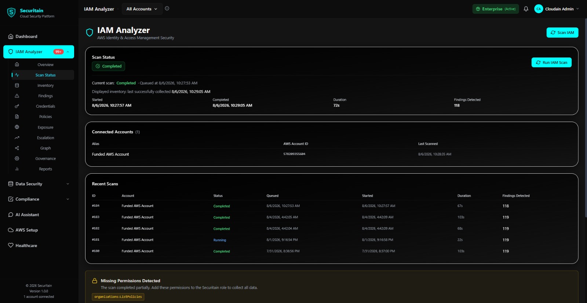Click the Reports bar chart icon
This screenshot has height=303, width=587.
coord(17,169)
